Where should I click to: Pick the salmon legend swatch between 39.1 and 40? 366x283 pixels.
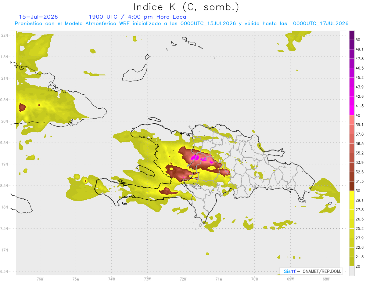pos(352,120)
